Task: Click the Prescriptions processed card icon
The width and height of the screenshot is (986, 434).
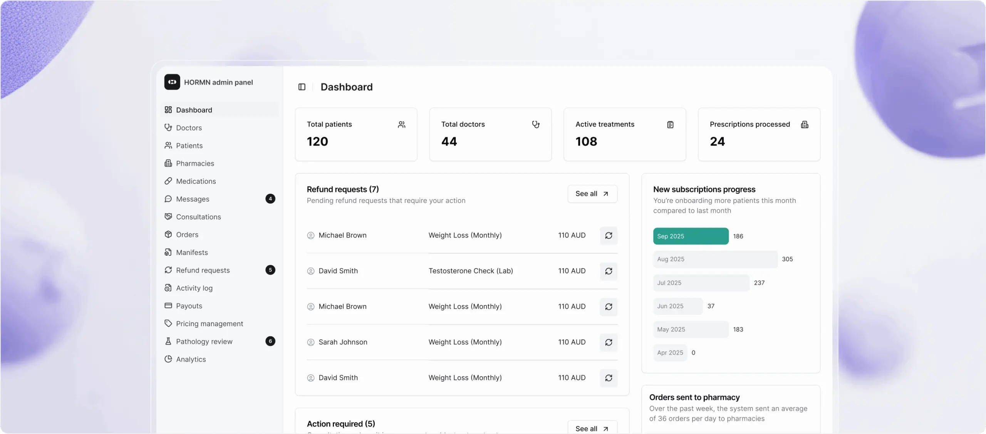Action: click(x=805, y=125)
